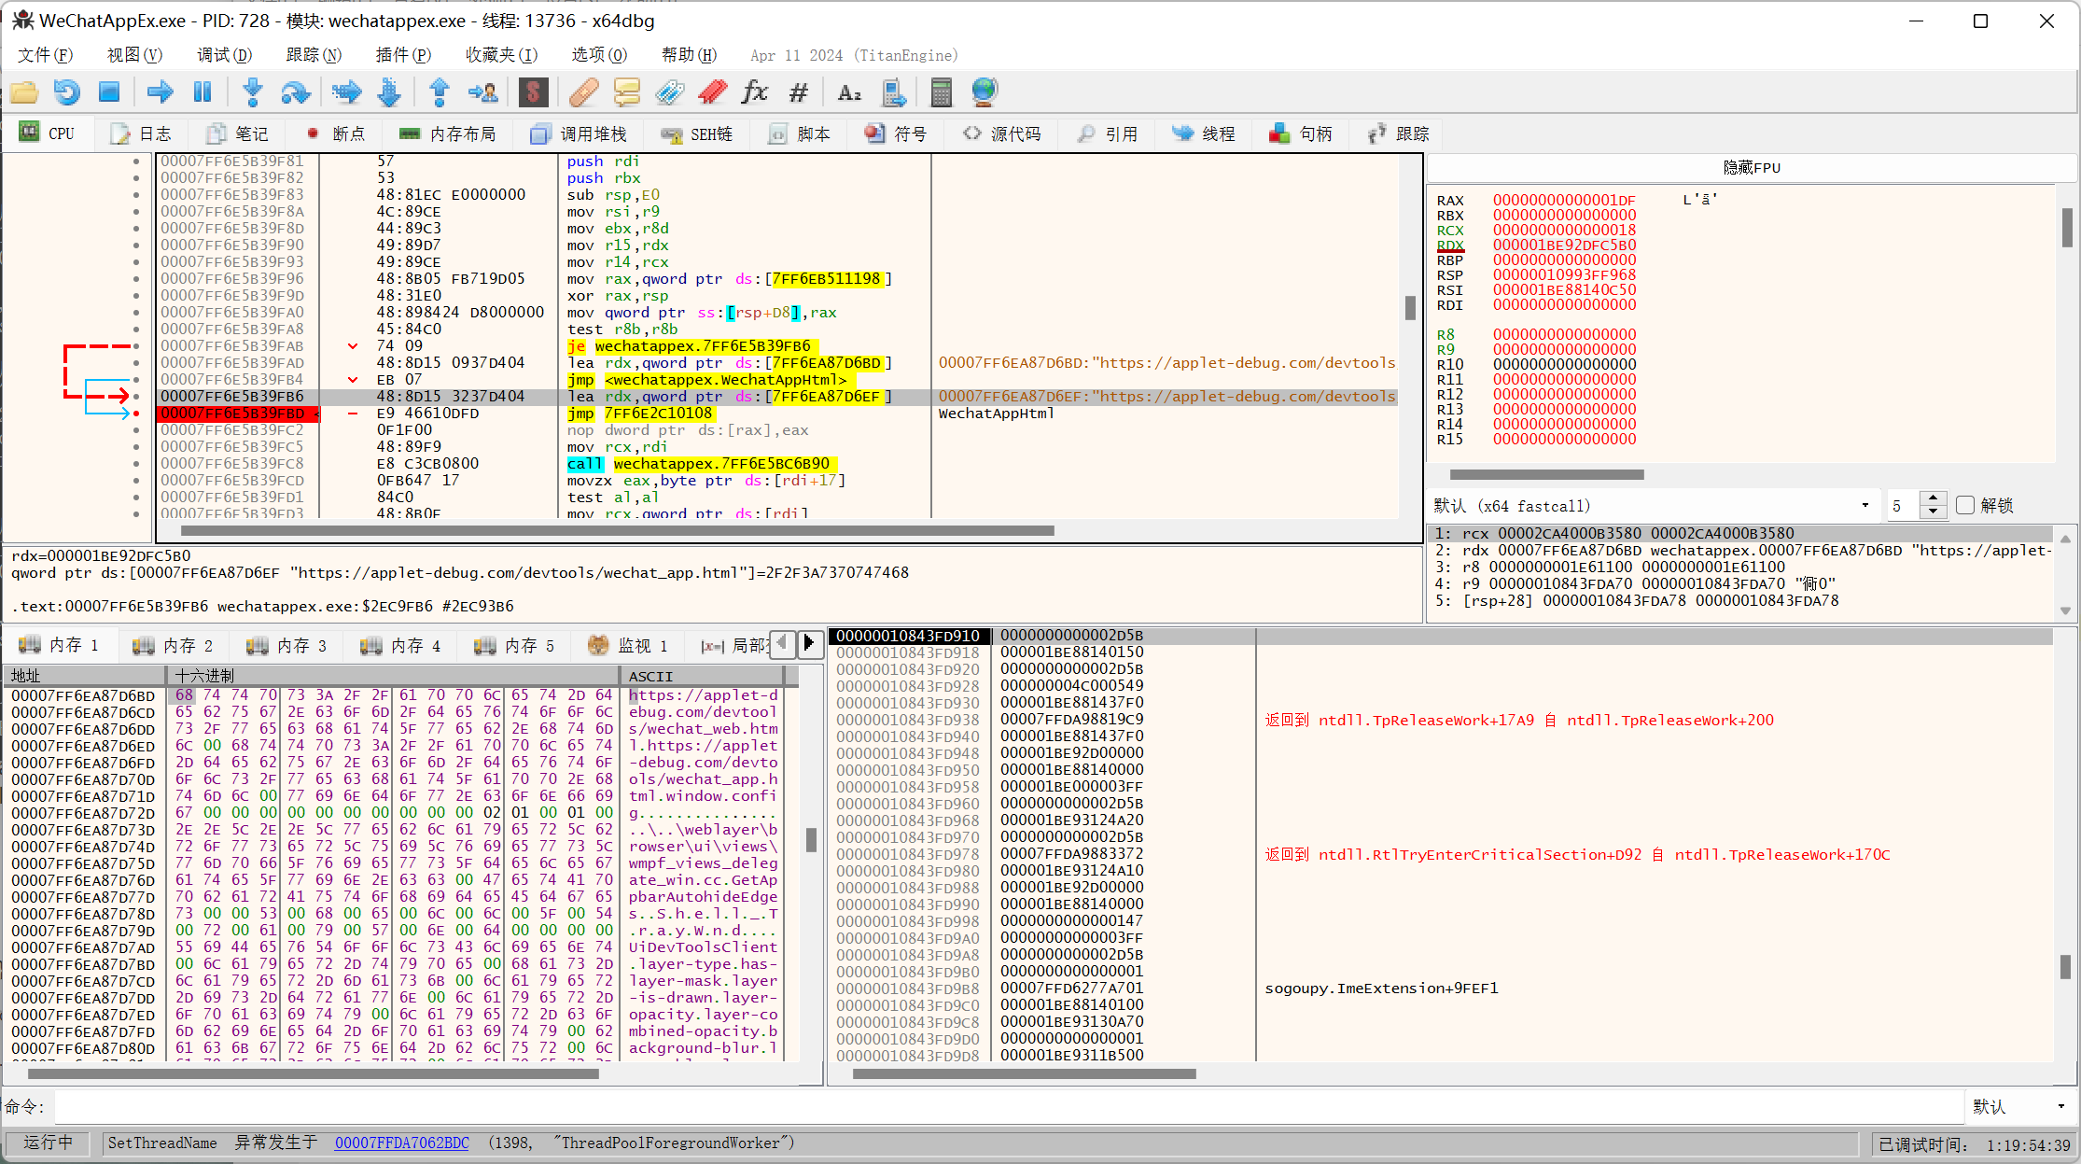This screenshot has height=1164, width=2081.
Task: Open the 选项(O) menu
Action: 599,55
